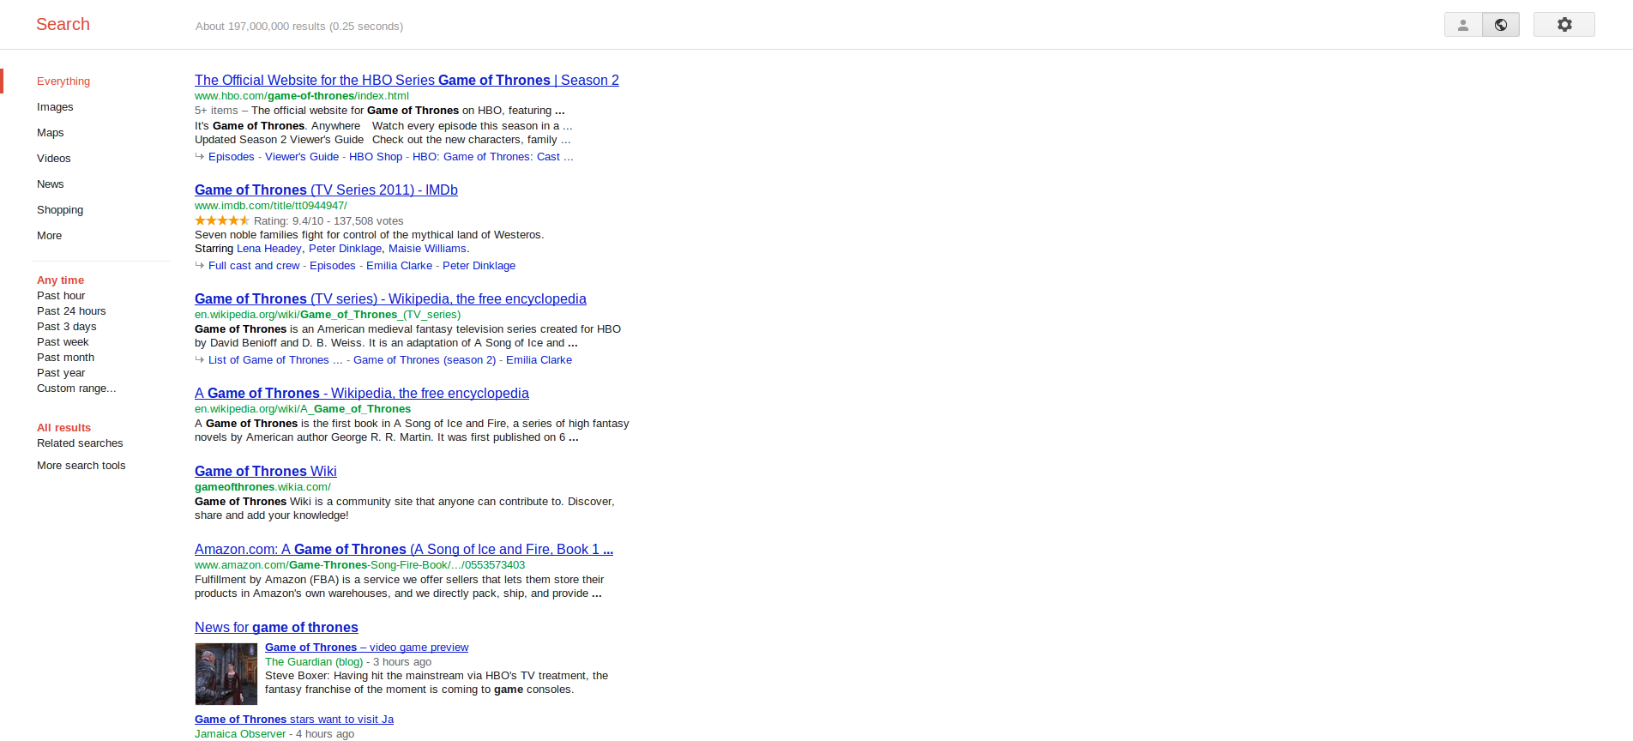Open Custom range date picker

[76, 389]
